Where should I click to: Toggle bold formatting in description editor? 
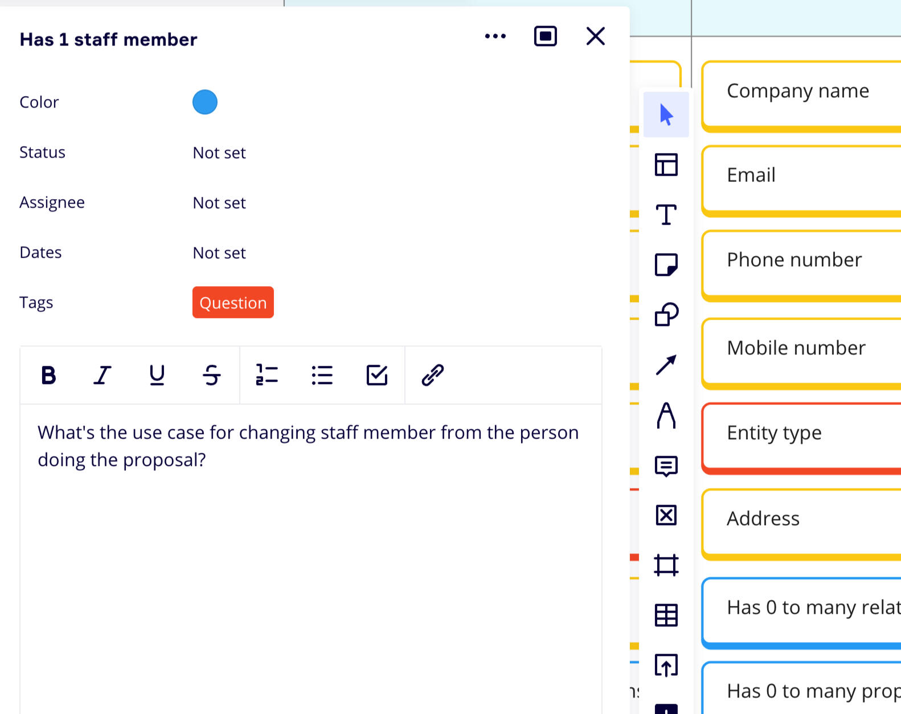(x=48, y=375)
